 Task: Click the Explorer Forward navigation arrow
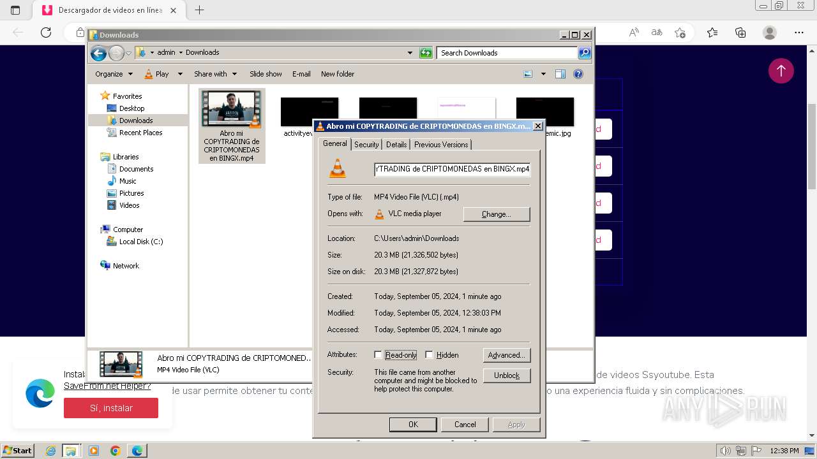116,53
